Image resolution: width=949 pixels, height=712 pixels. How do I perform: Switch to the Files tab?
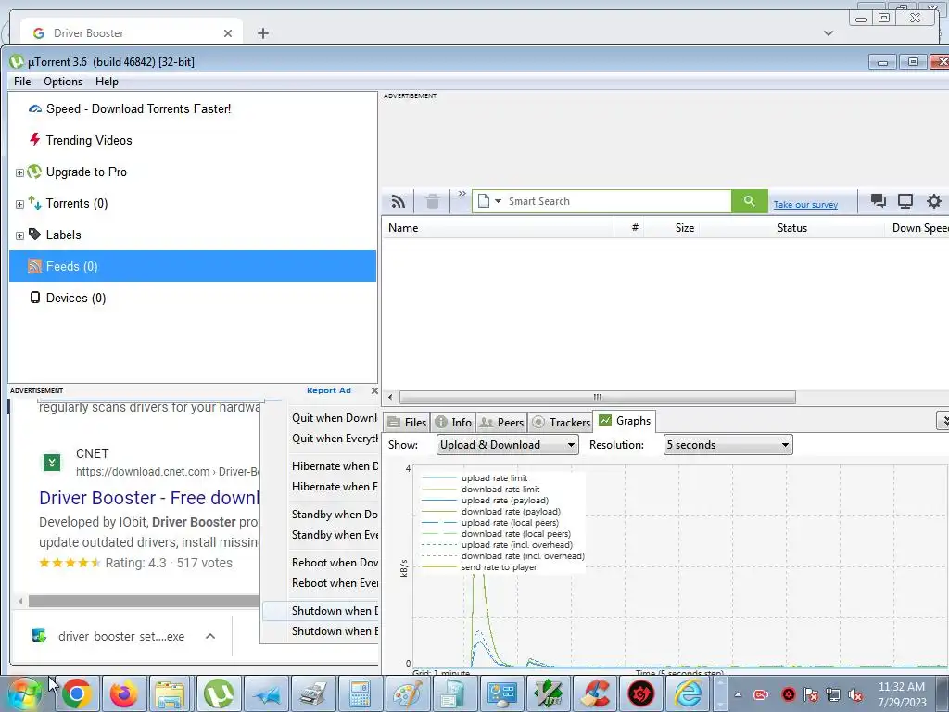(408, 423)
